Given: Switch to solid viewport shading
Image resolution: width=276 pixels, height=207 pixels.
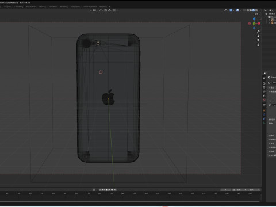Looking at the screenshot, I should point(251,10).
